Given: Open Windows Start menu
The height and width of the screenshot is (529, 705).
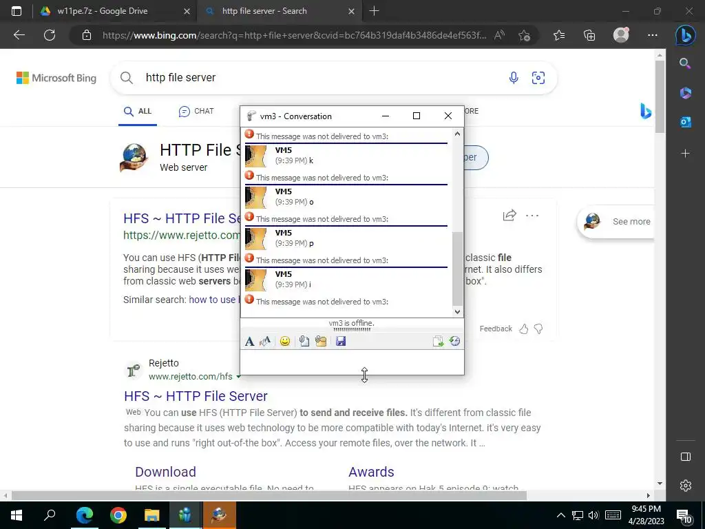Looking at the screenshot, I should point(17,515).
